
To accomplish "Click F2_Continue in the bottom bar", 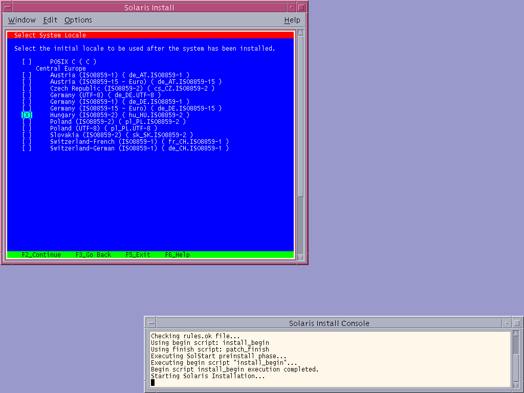I will pyautogui.click(x=41, y=255).
